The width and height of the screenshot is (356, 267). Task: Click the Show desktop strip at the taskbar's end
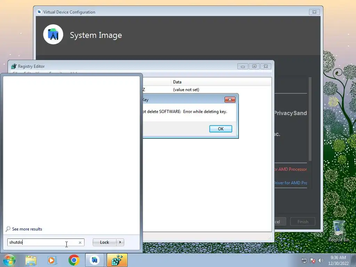click(x=354, y=260)
